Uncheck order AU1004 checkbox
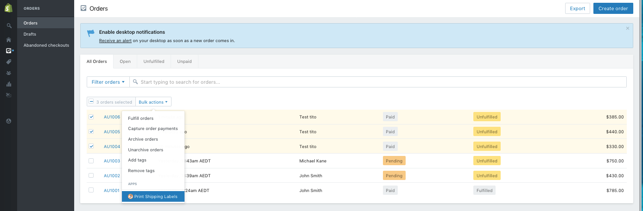This screenshot has height=211, width=643. click(x=91, y=146)
